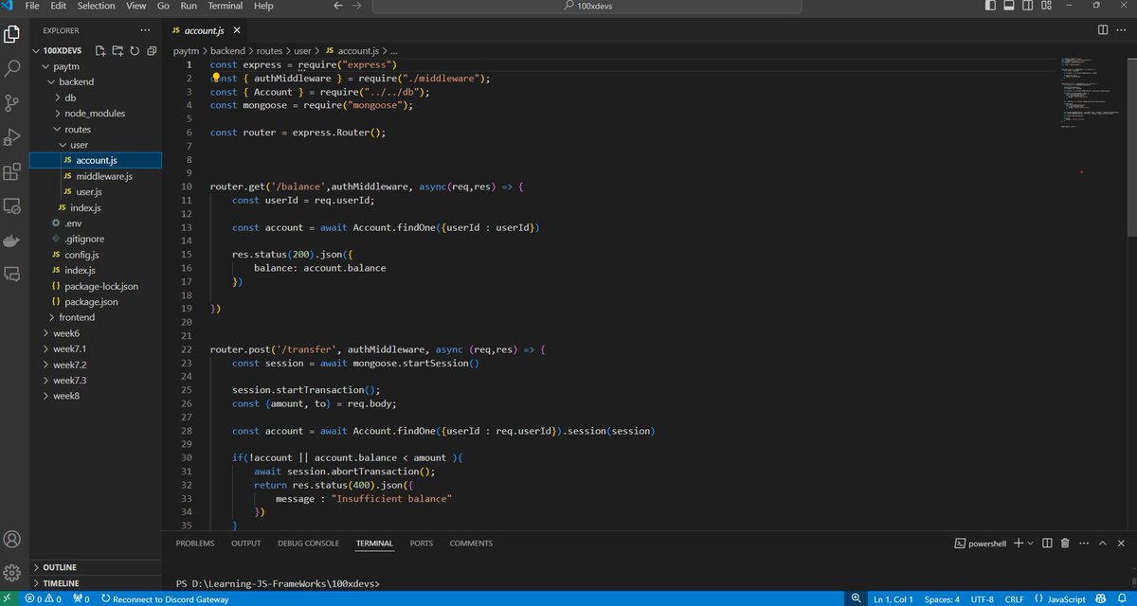Open the Search view in activity bar
Screen dimensions: 1137x606
point(12,69)
